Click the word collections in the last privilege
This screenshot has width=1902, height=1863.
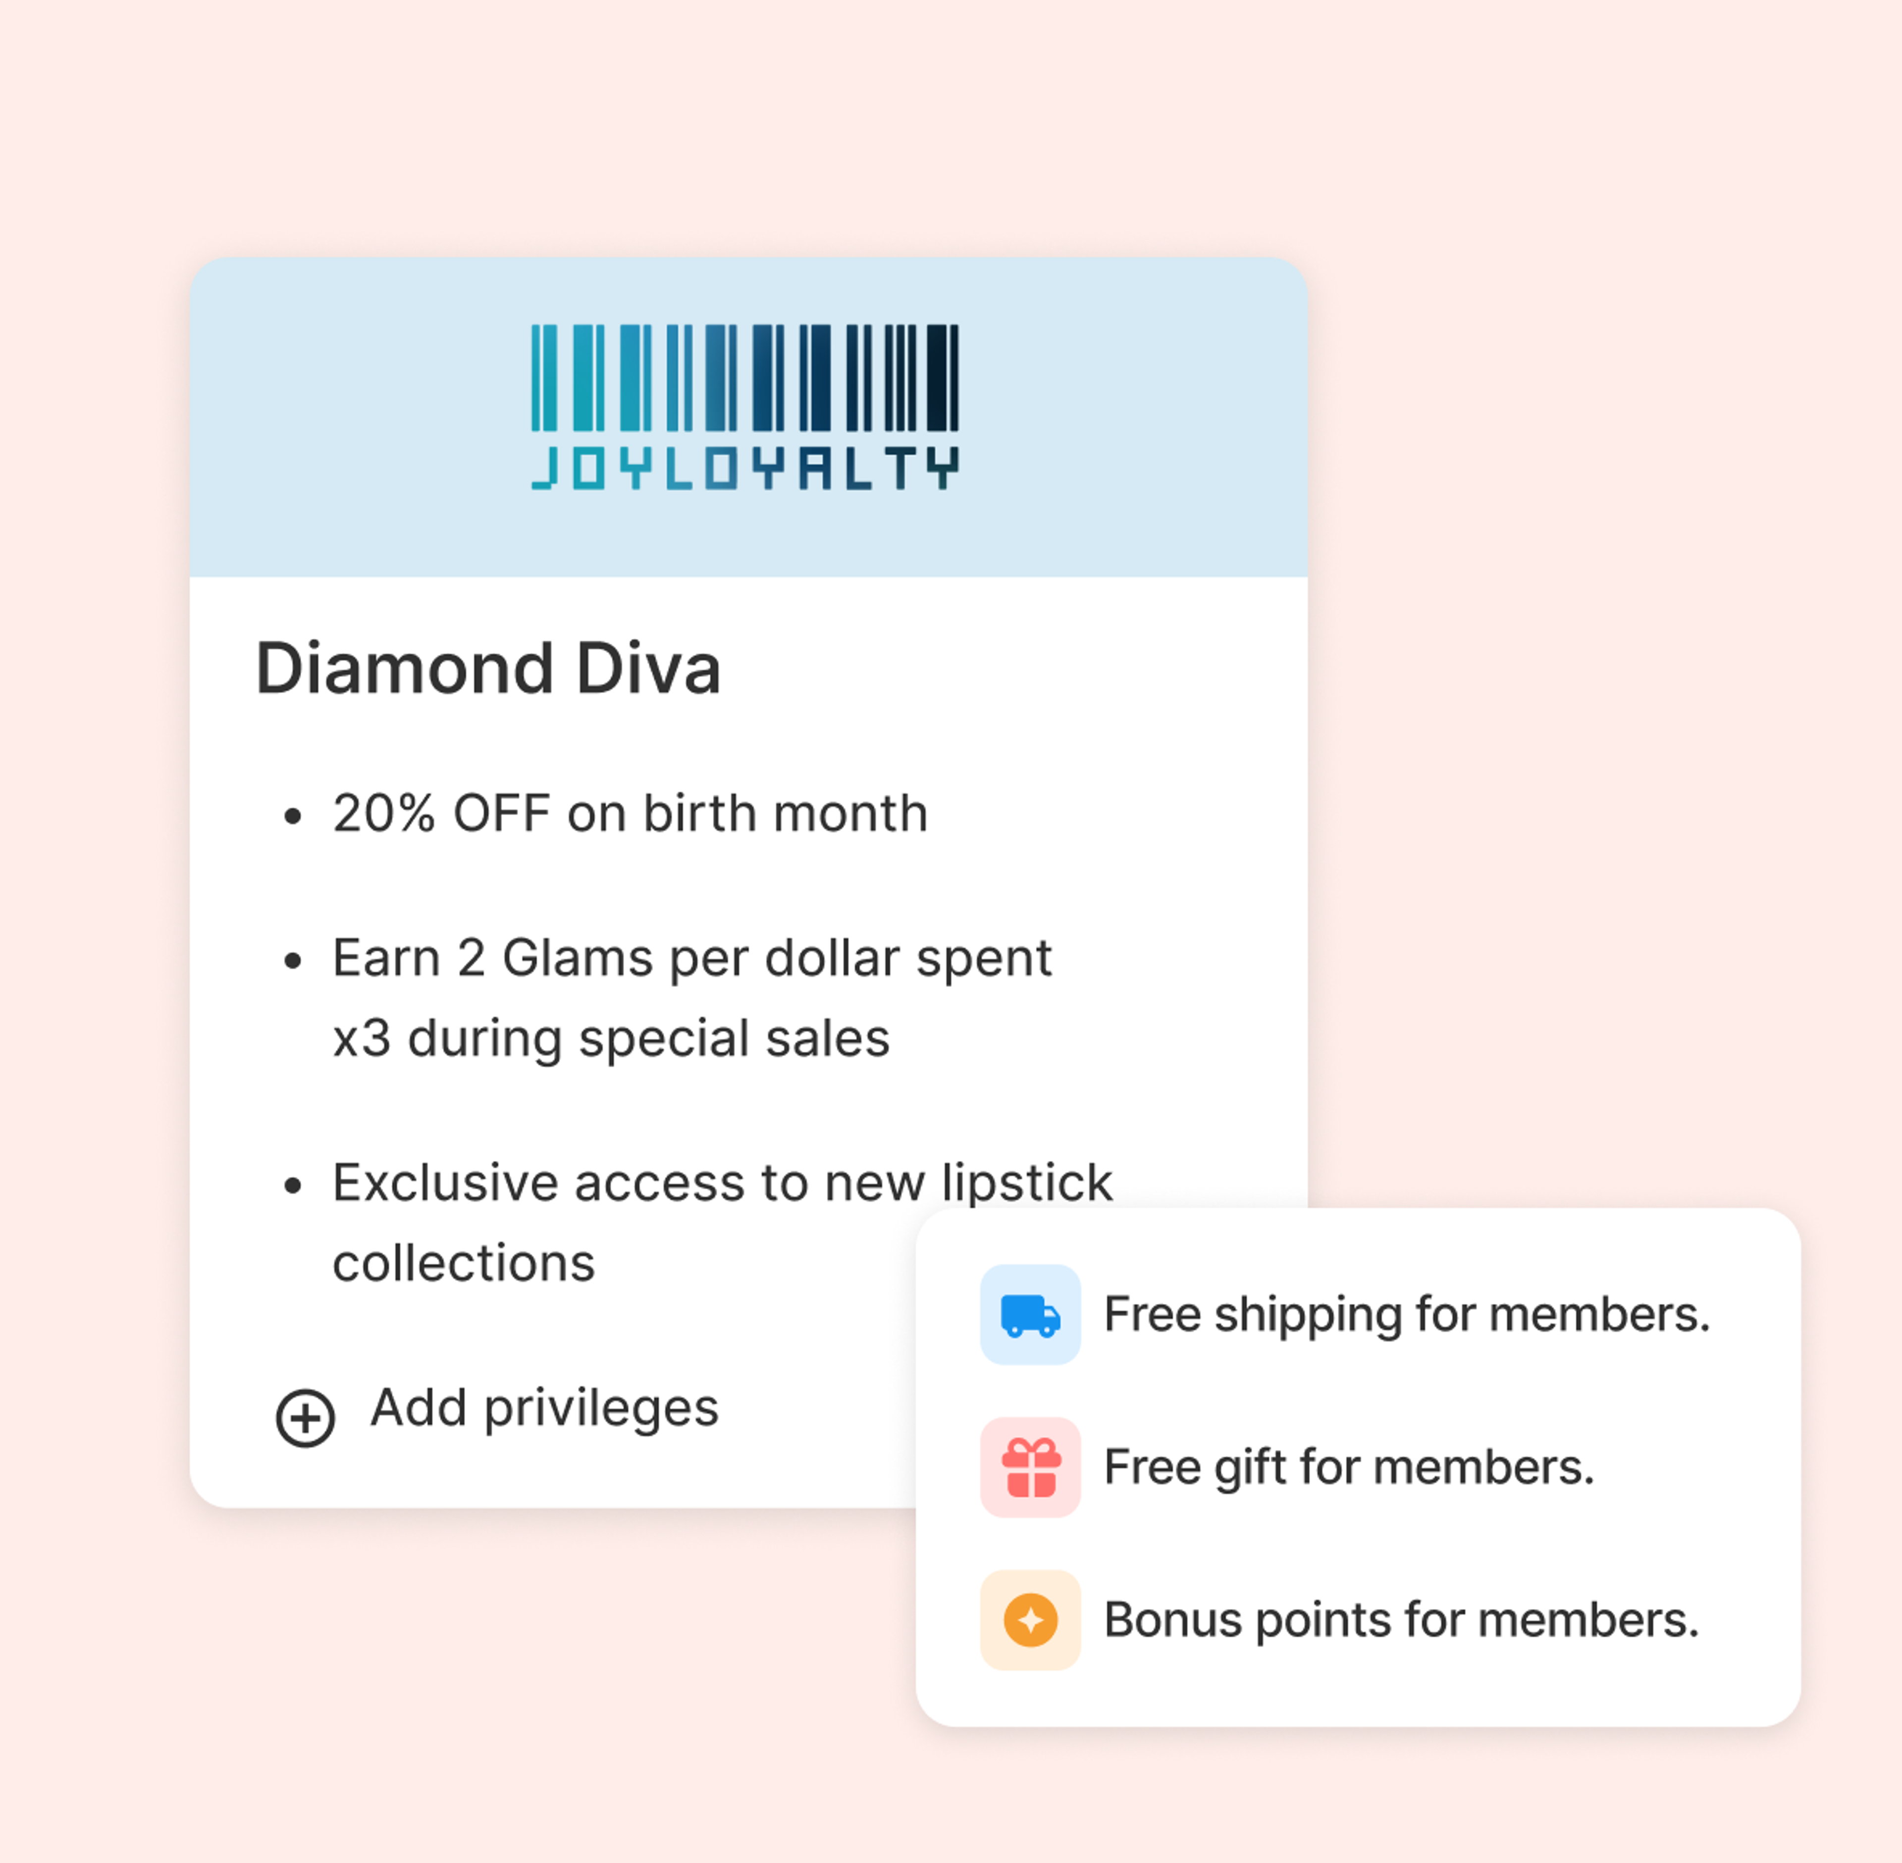[464, 1263]
